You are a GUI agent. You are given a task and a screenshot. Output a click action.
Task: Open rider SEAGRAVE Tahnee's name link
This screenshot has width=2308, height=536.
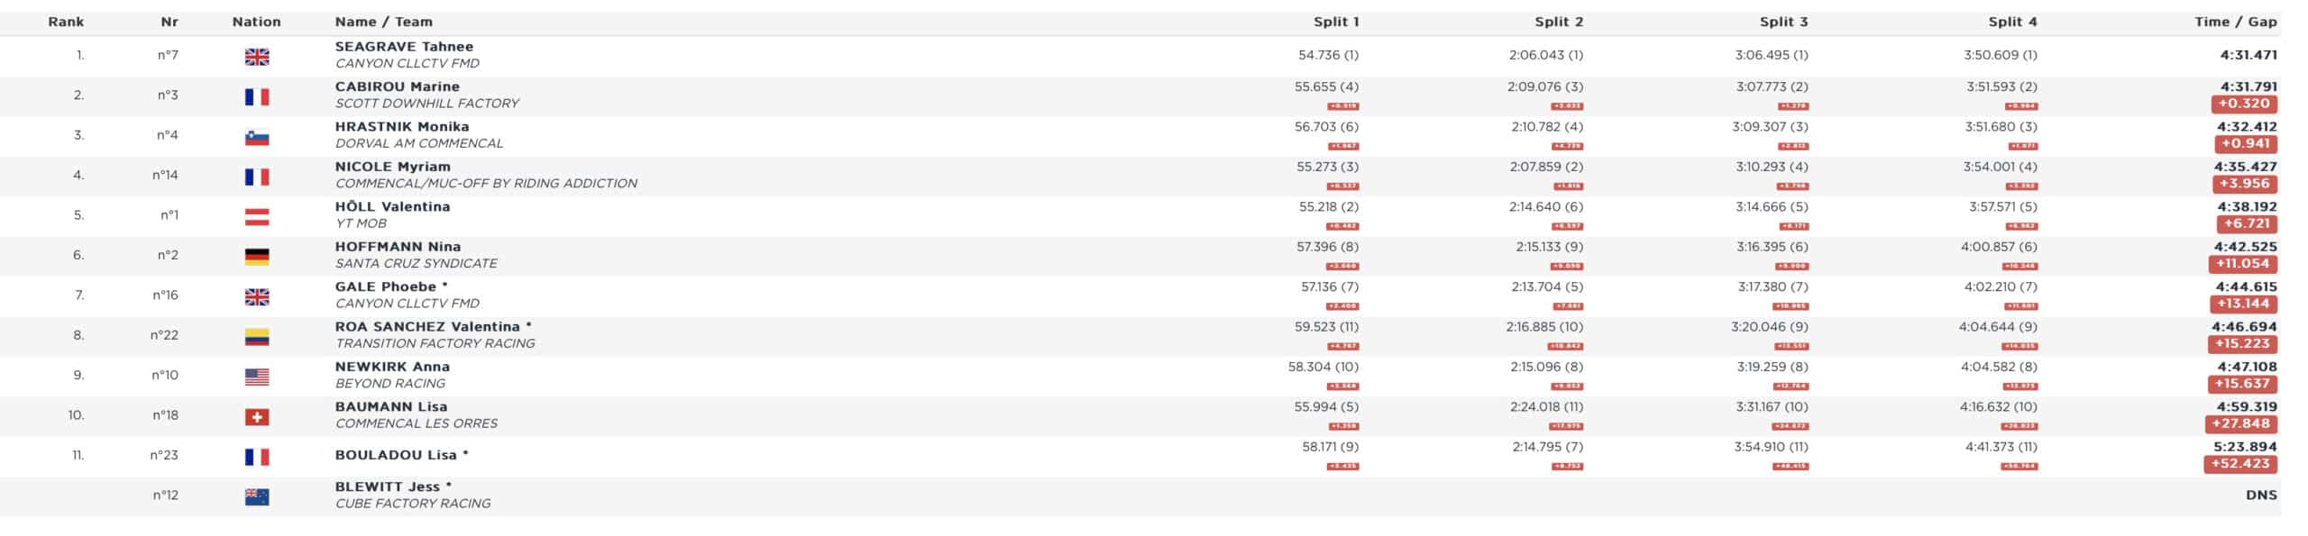[x=404, y=47]
